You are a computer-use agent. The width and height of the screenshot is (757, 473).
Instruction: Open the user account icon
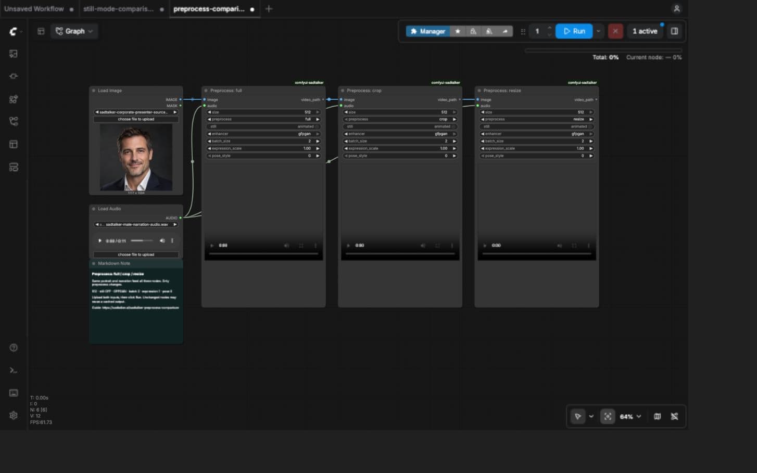pos(676,9)
